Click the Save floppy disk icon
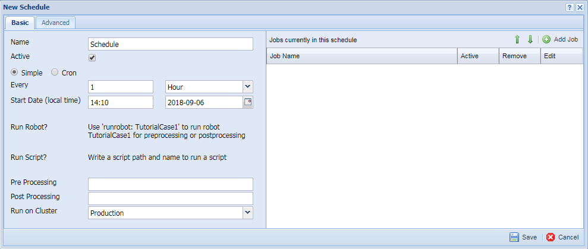 514,237
